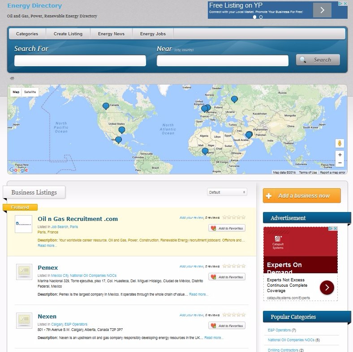353x352 pixels.
Task: Click the Search button
Action: (318, 60)
